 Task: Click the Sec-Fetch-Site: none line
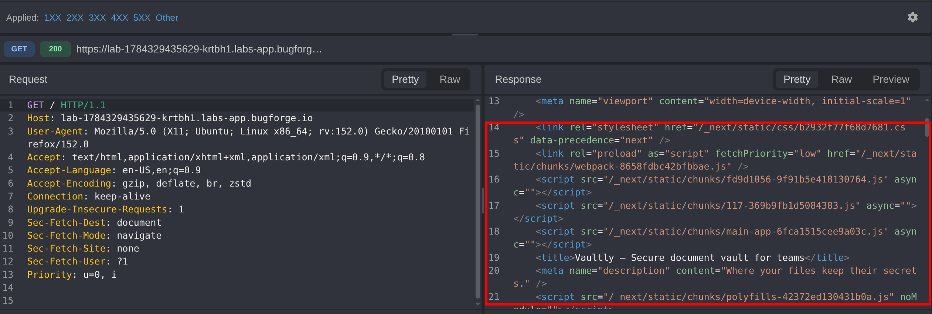83,249
